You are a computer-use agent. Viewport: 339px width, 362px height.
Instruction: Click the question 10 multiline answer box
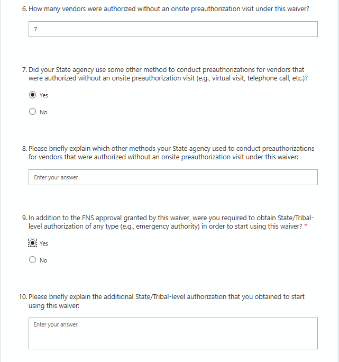(x=173, y=333)
